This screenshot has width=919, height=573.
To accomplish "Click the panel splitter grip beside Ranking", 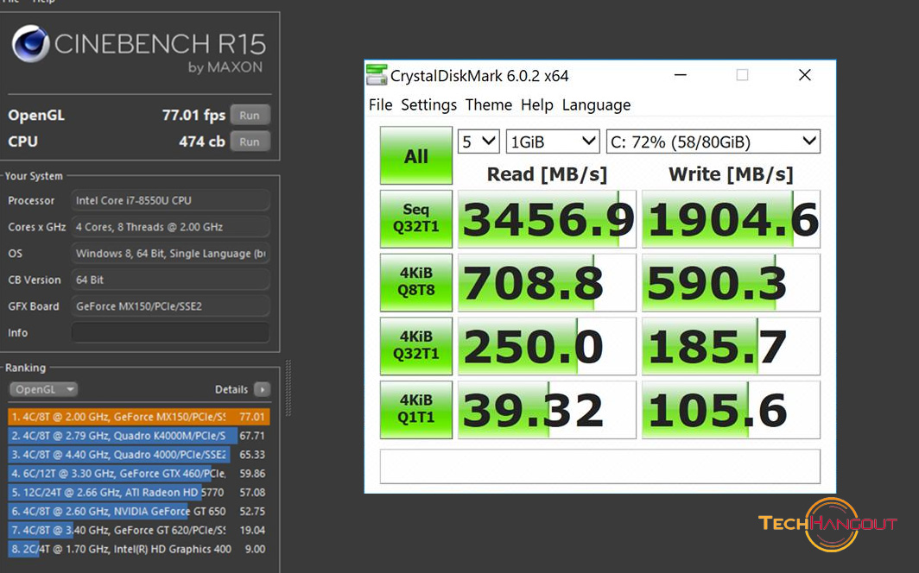I will pos(288,388).
